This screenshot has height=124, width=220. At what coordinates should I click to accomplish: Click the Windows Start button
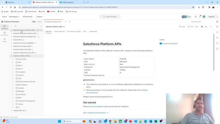pyautogui.click(x=59, y=121)
